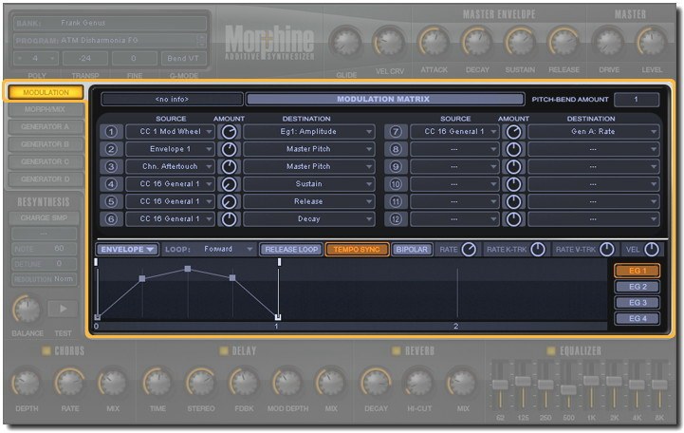This screenshot has width=684, height=433.
Task: Click the slot 2 number button
Action: [x=111, y=149]
